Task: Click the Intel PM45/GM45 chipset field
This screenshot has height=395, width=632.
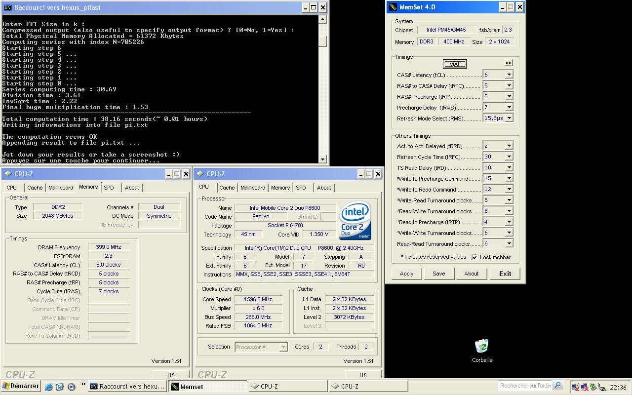Action: pos(446,30)
